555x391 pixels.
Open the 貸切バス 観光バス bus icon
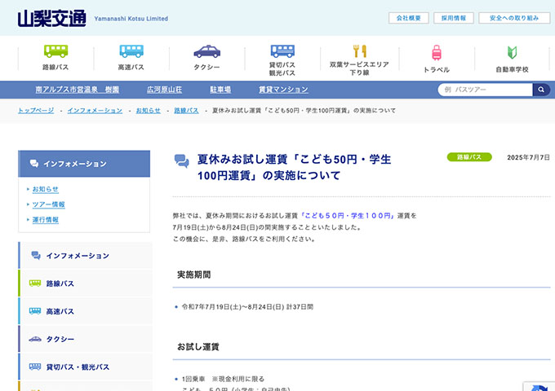pos(282,51)
